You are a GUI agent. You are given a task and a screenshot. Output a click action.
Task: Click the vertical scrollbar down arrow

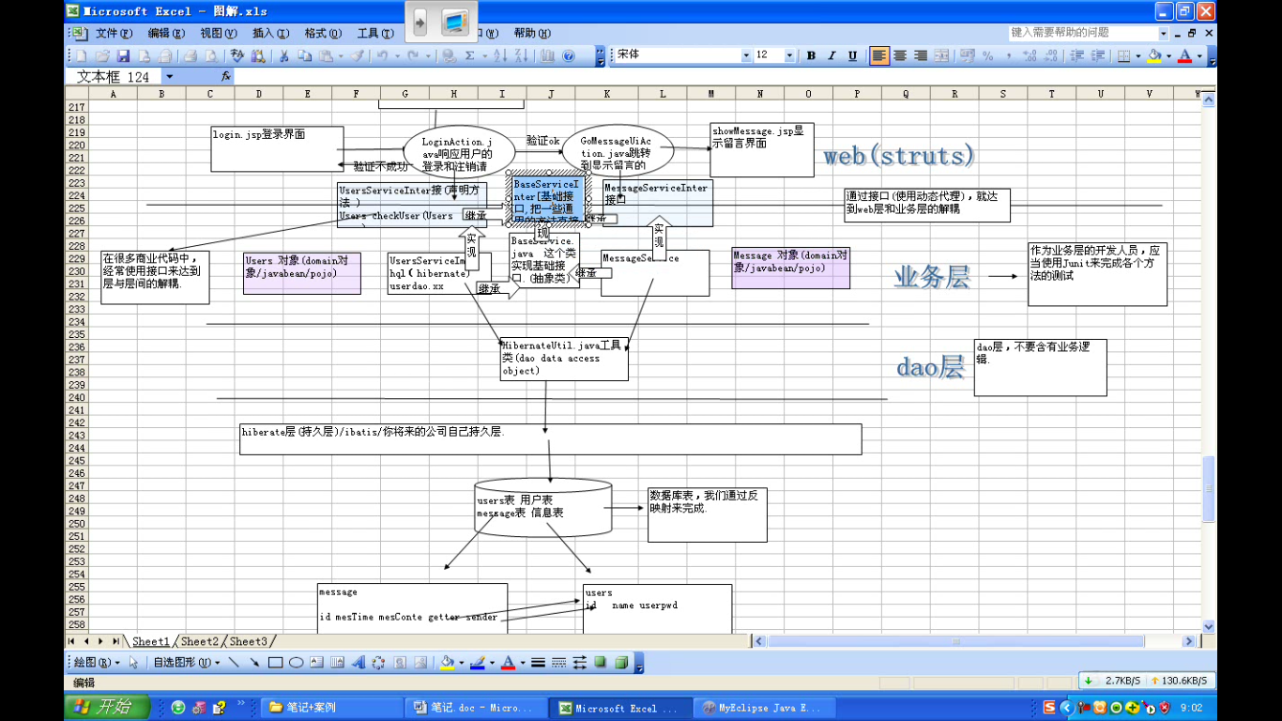pyautogui.click(x=1210, y=625)
